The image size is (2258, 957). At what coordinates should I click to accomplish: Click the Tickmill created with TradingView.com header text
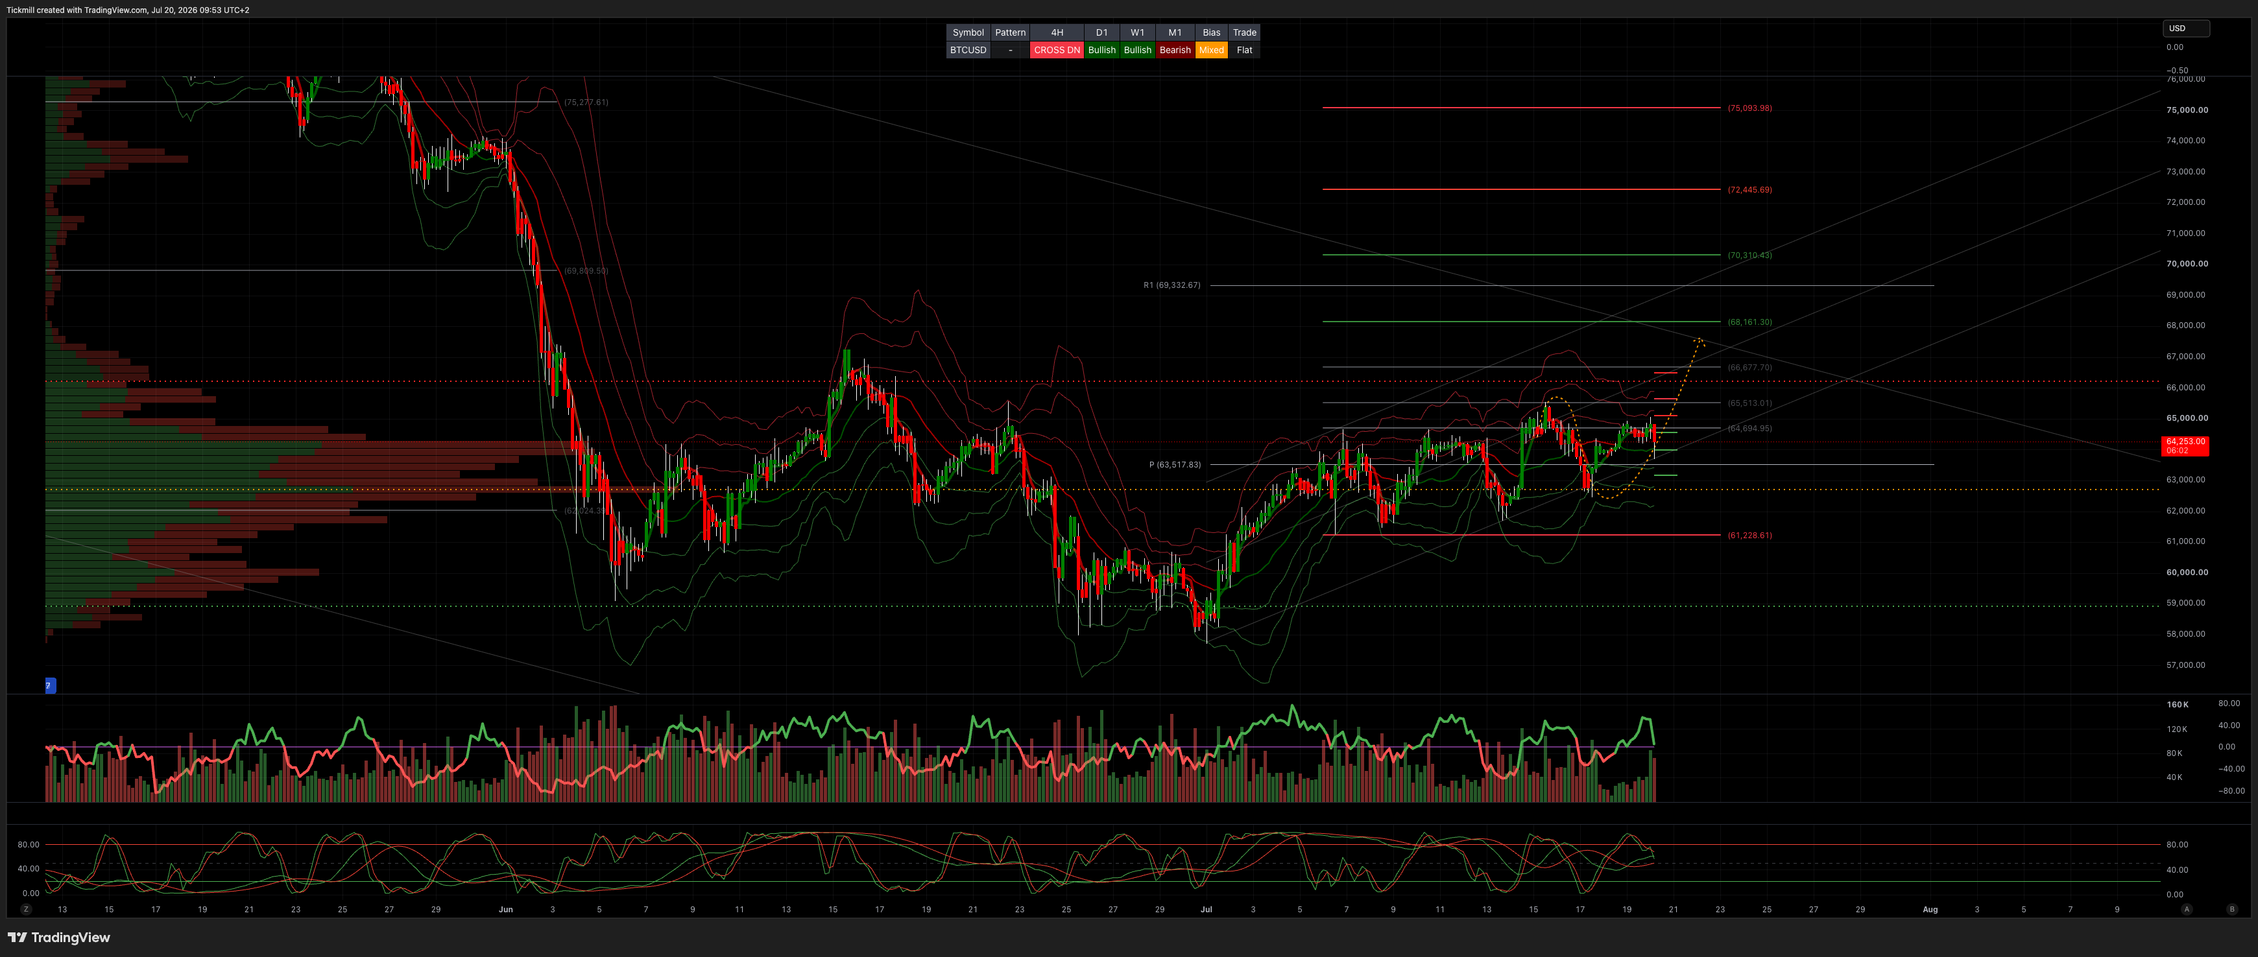tap(128, 10)
